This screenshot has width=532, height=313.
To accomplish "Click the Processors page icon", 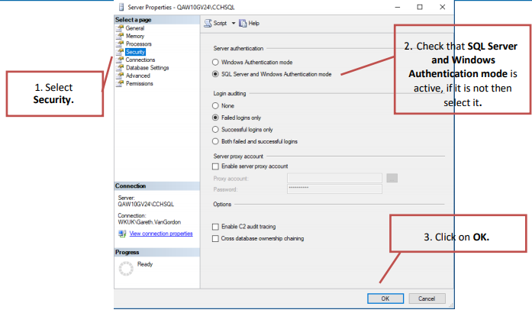I will (x=120, y=44).
